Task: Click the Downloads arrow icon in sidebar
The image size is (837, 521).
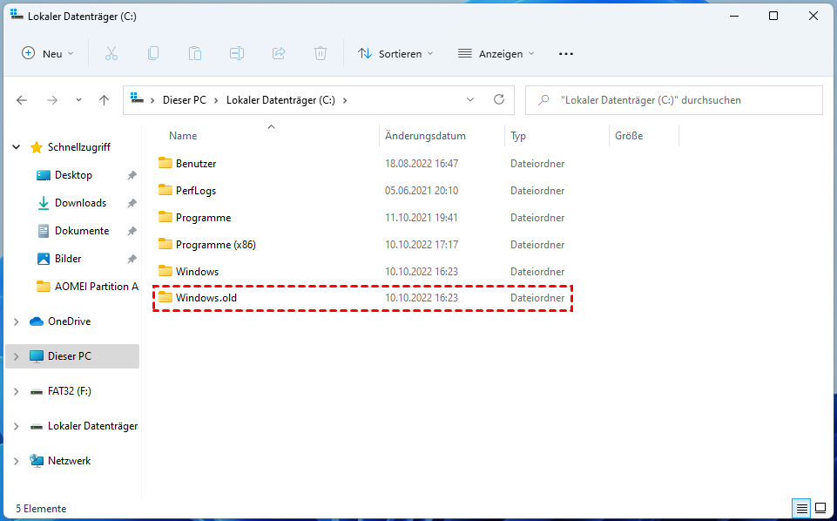Action: [x=44, y=203]
